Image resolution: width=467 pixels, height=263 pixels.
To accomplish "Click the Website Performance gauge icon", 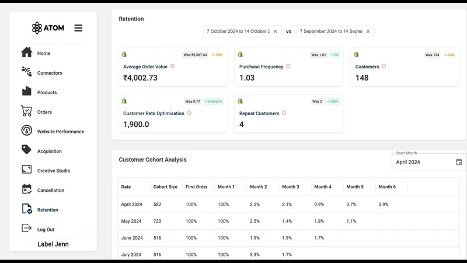I will [26, 130].
